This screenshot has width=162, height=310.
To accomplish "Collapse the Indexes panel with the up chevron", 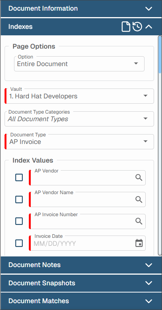I will (149, 27).
